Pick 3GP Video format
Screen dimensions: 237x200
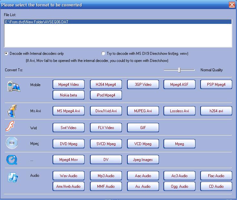(143, 84)
